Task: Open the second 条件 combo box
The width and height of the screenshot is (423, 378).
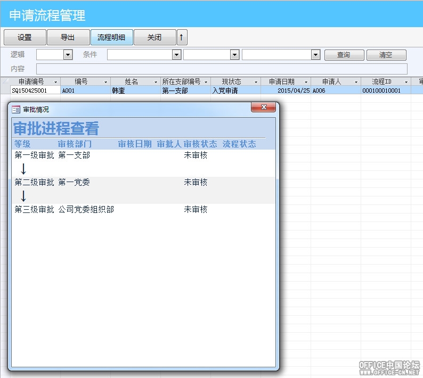Action: pyautogui.click(x=235, y=55)
